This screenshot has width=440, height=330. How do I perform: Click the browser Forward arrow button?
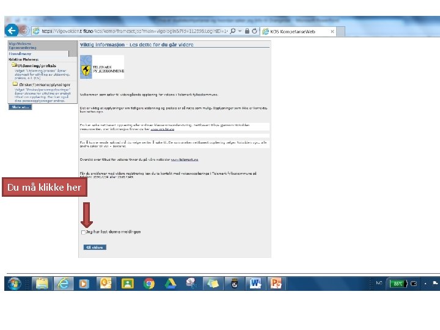[x=24, y=31]
